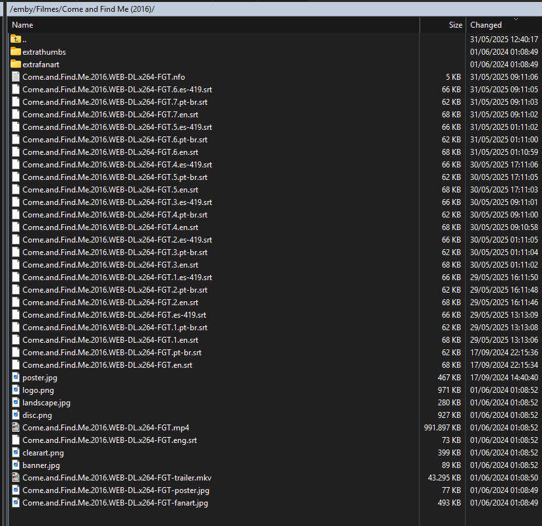
Task: Select the disc.png image icon
Action: (16, 415)
